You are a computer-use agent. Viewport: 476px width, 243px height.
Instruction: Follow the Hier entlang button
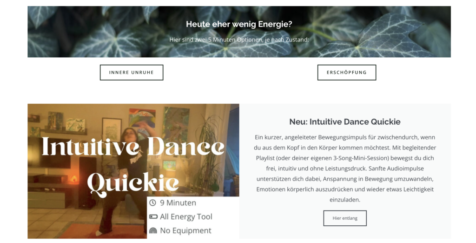(x=345, y=218)
